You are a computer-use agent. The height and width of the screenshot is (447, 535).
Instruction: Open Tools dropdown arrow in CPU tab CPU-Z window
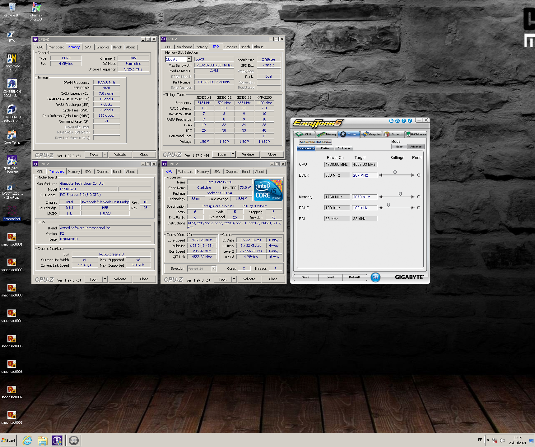234,279
